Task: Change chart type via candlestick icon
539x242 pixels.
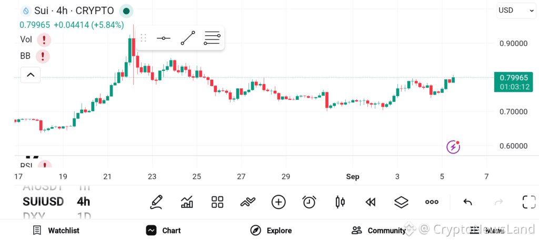Action: [340, 202]
